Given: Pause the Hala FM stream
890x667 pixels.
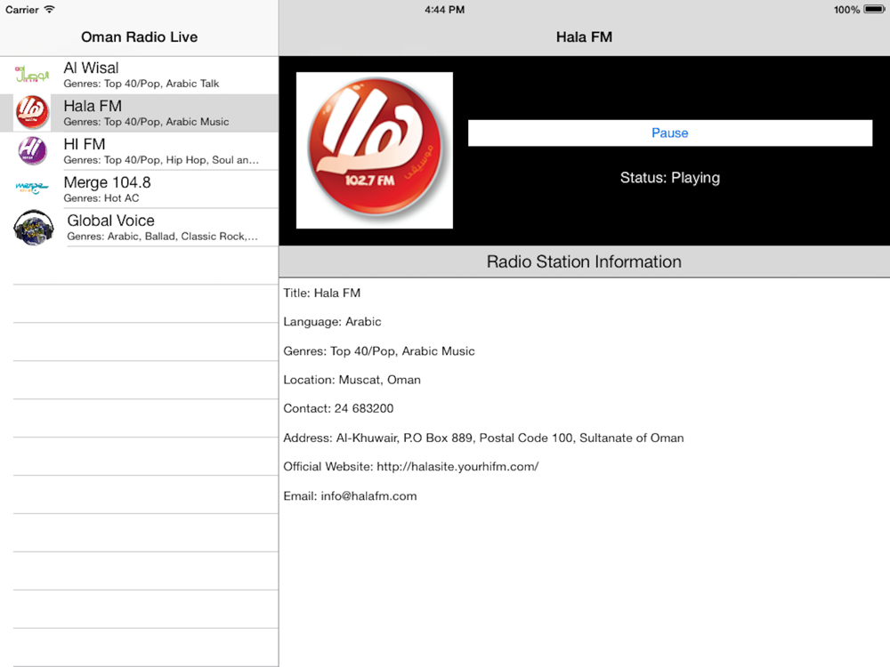Looking at the screenshot, I should click(x=670, y=133).
